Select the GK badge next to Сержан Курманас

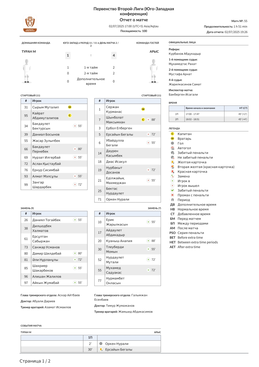pyautogui.click(x=143, y=109)
